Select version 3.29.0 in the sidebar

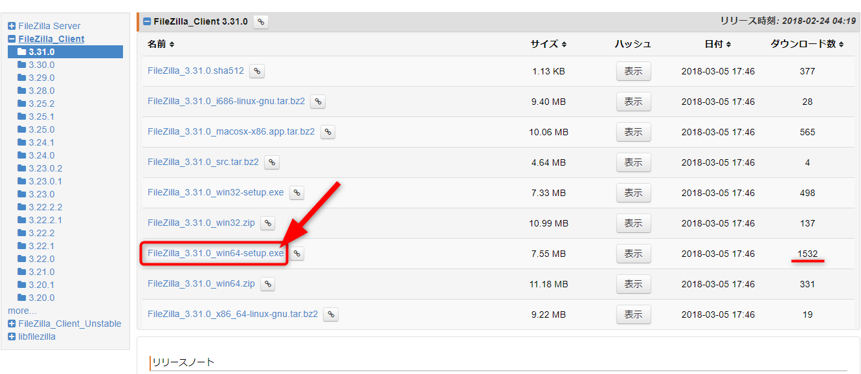(41, 78)
